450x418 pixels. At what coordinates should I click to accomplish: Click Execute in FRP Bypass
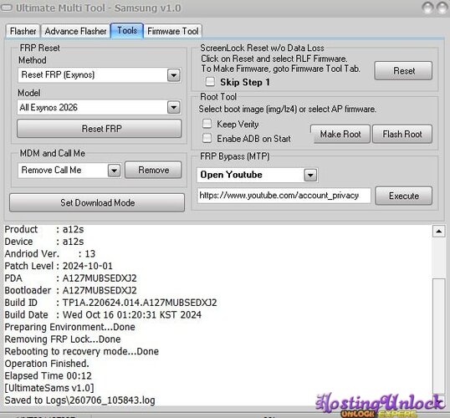click(403, 196)
